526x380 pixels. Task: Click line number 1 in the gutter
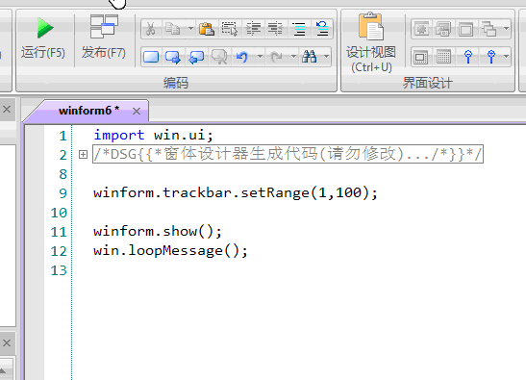click(63, 136)
